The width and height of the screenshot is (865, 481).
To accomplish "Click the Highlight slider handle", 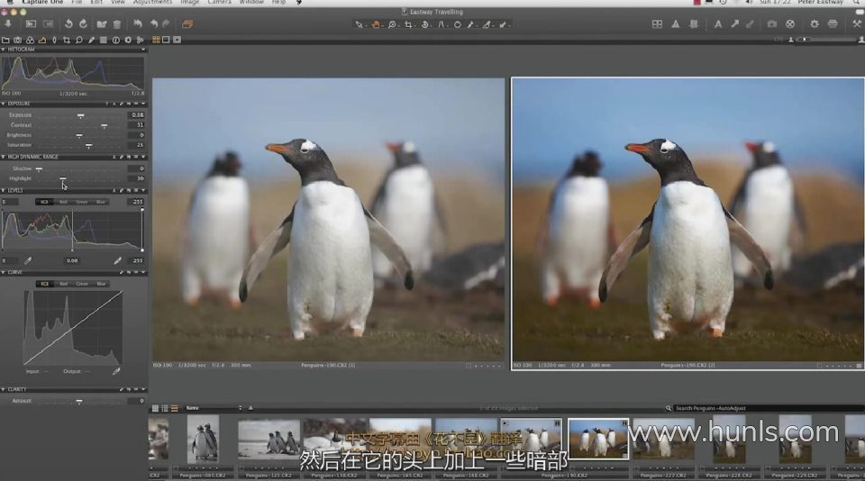I will click(x=62, y=178).
